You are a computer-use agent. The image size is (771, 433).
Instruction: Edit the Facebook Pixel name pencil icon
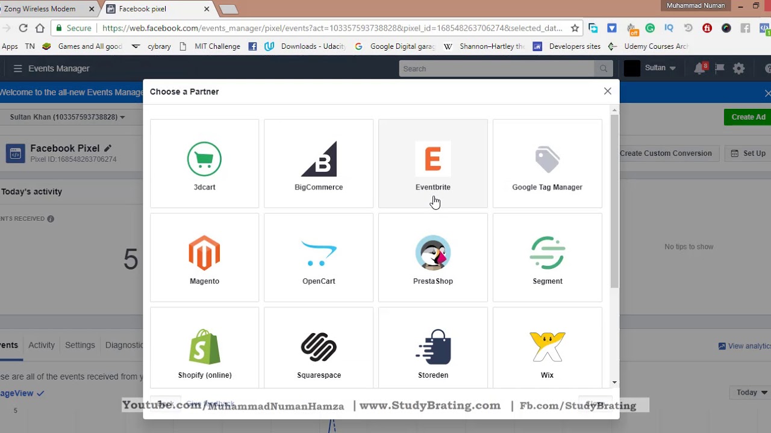click(x=108, y=148)
